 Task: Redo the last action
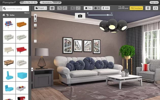[65, 8]
